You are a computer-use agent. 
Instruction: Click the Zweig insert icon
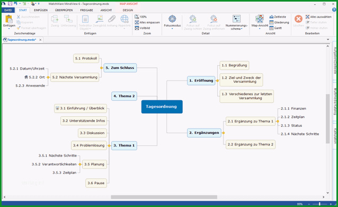point(55,19)
